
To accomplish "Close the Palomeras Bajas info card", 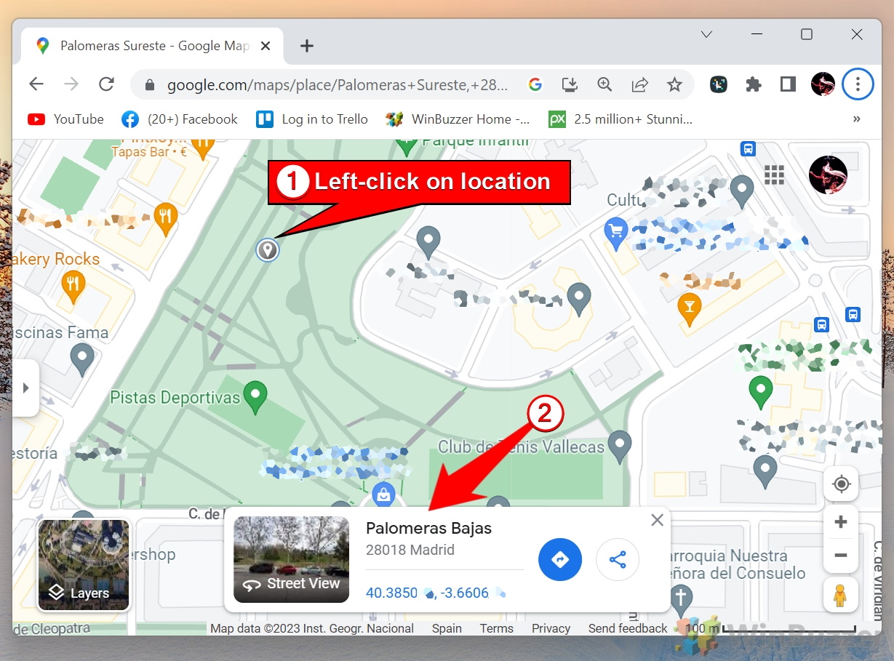I will click(658, 520).
